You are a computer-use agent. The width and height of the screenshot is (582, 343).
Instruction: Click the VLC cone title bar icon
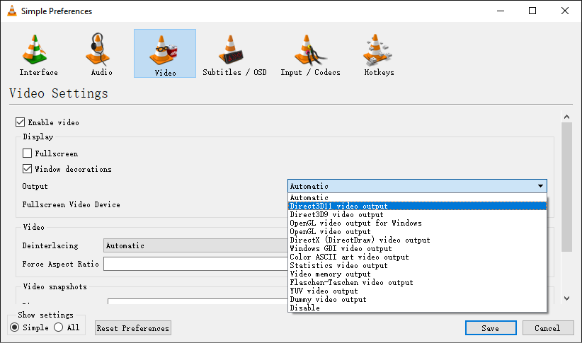pyautogui.click(x=12, y=11)
